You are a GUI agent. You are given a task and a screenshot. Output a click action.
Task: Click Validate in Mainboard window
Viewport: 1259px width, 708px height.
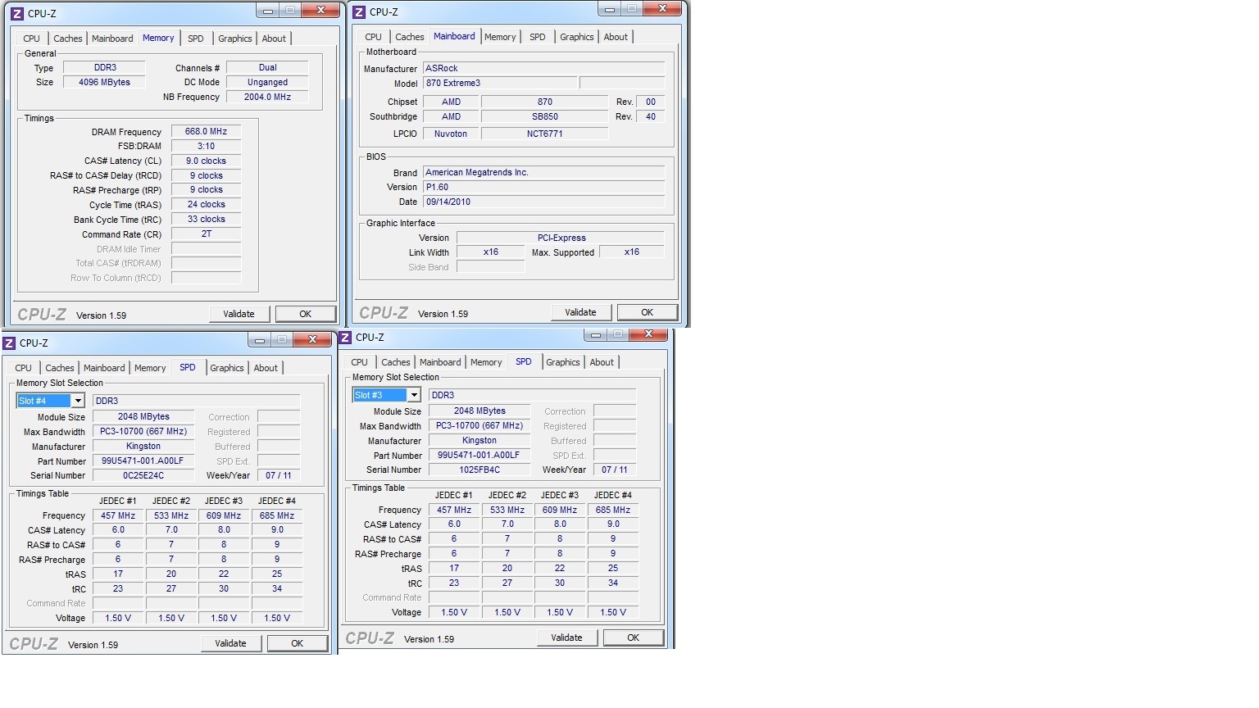click(x=580, y=312)
